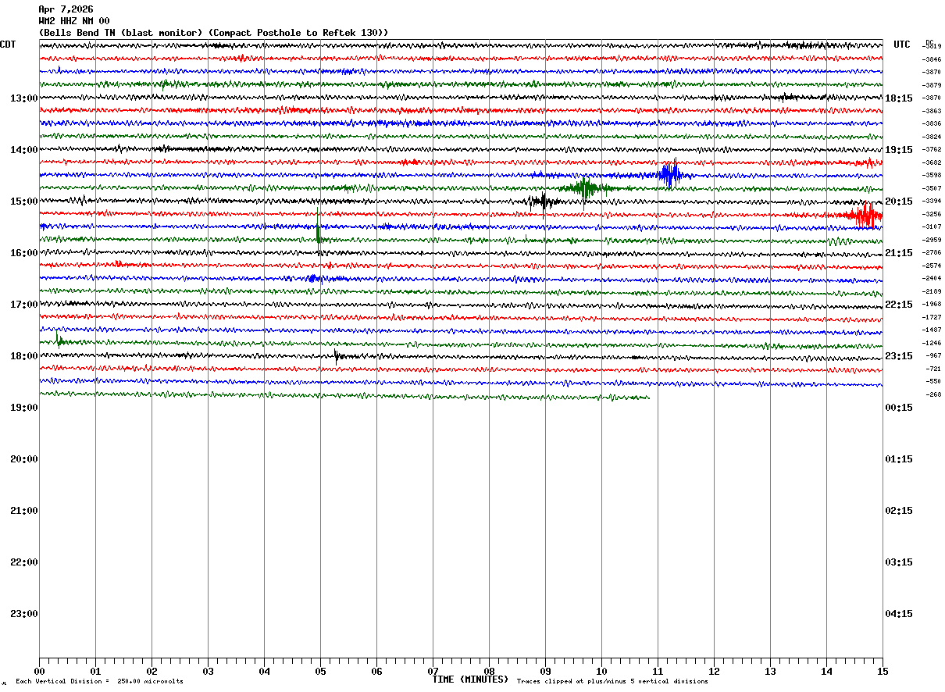Viewport: 945px width, 692px height.
Task: Click the 04:15 UTC time label
Action: point(899,614)
